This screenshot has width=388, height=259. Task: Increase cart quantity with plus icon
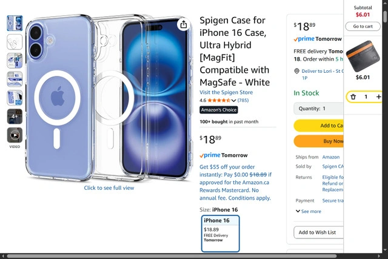[379, 97]
